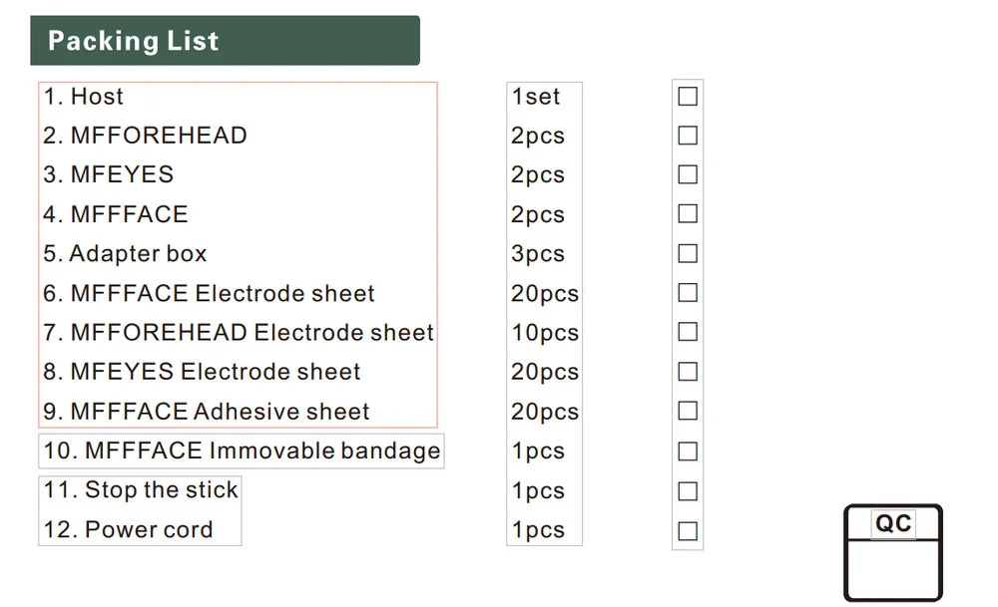Tick MFFOREHEAD Electrode sheet checkbox
This screenshot has height=607, width=998.
click(688, 332)
